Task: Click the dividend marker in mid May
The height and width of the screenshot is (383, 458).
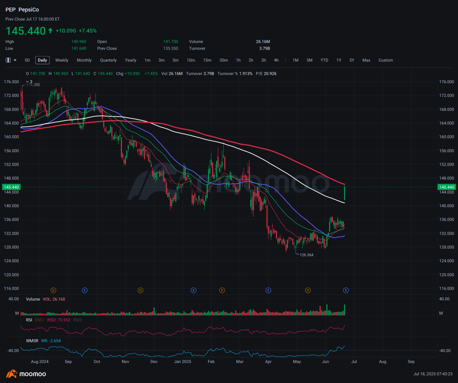Action: (308, 290)
